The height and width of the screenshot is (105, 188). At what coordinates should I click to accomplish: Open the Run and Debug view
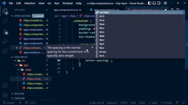tap(5, 41)
